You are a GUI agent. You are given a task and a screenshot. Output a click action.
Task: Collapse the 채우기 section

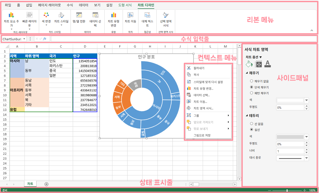click(x=247, y=73)
